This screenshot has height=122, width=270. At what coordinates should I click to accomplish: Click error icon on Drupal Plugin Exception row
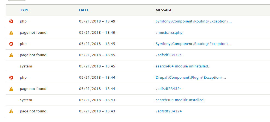pos(11,78)
